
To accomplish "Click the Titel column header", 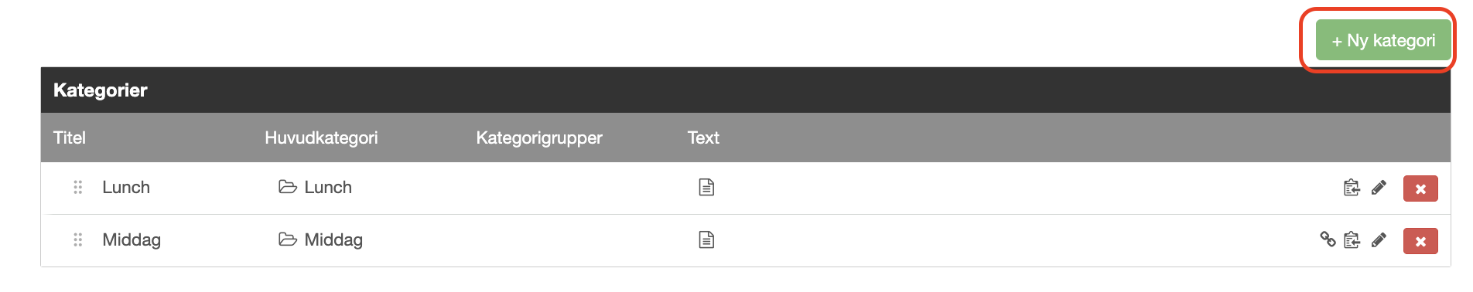I will [70, 138].
